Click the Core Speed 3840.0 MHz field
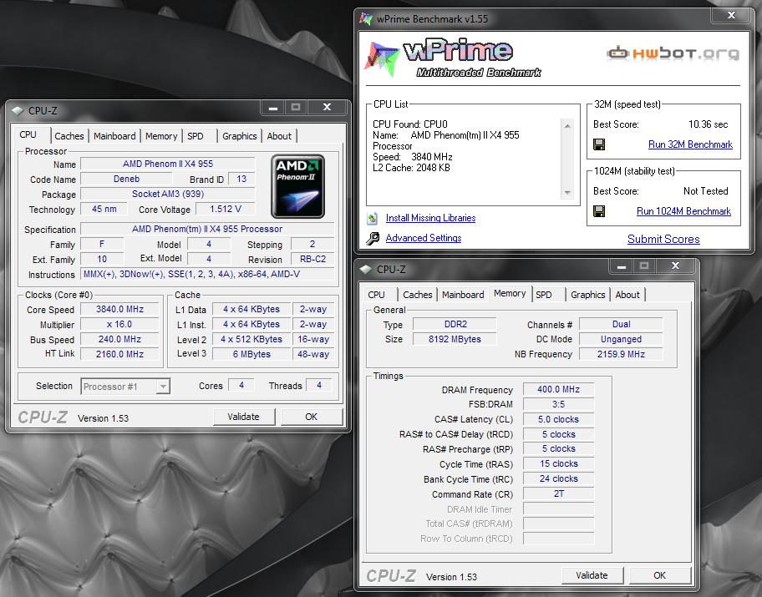Viewport: 762px width, 597px height. coord(119,310)
